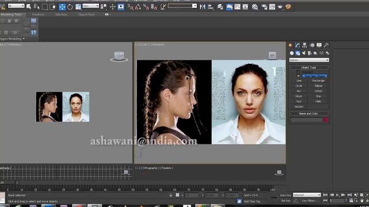Image resolution: width=369 pixels, height=207 pixels.
Task: Open the Display command panel tab
Action: (319, 45)
